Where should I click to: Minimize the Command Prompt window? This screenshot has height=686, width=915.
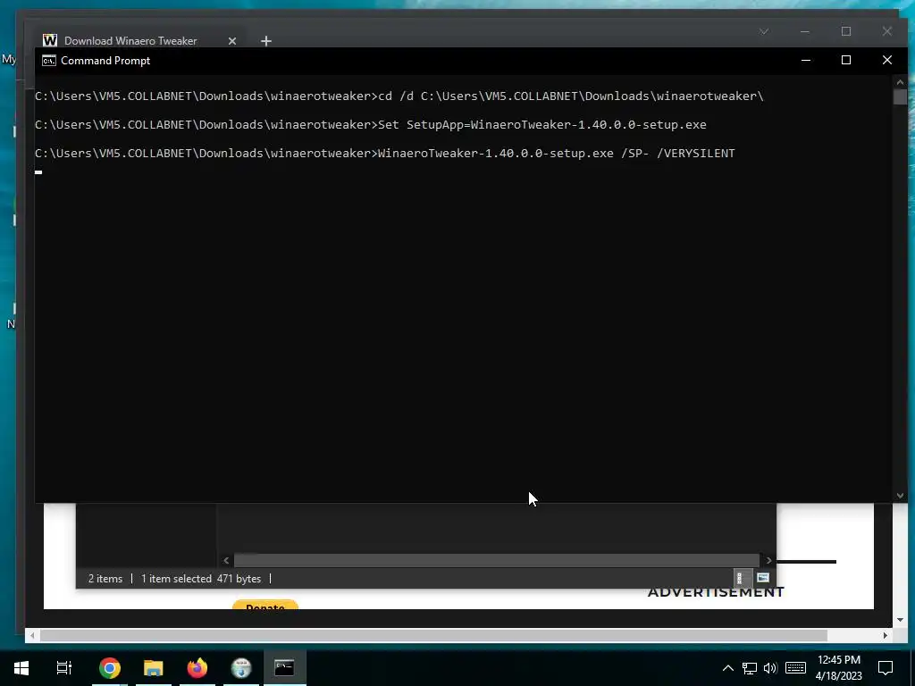(x=806, y=60)
